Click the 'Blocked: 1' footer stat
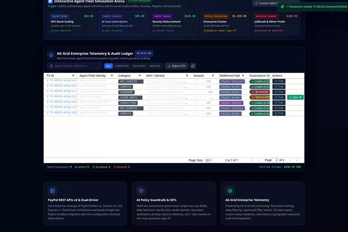 tap(122, 167)
